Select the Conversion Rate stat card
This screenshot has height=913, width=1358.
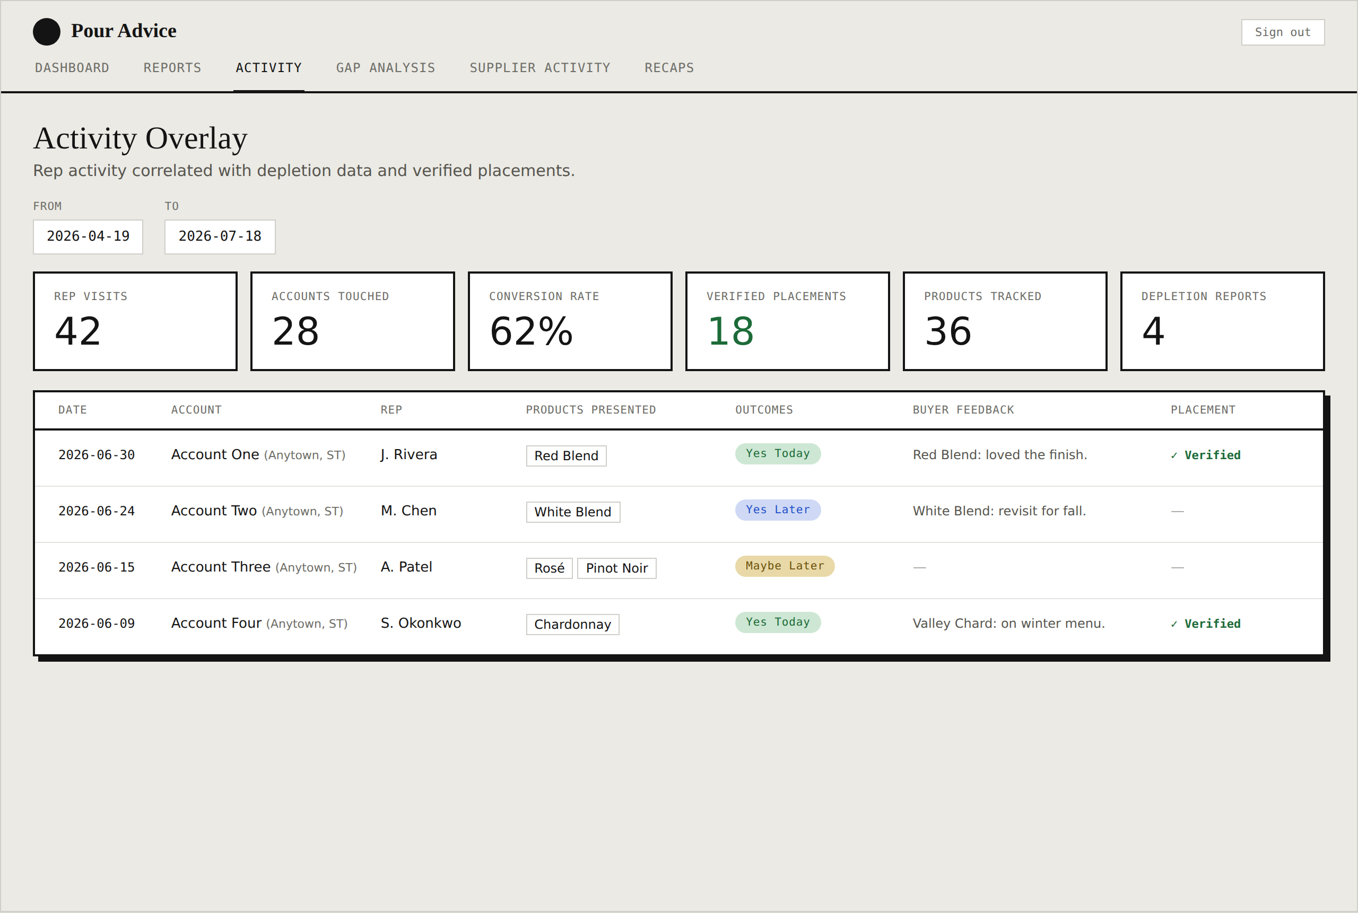pyautogui.click(x=570, y=321)
